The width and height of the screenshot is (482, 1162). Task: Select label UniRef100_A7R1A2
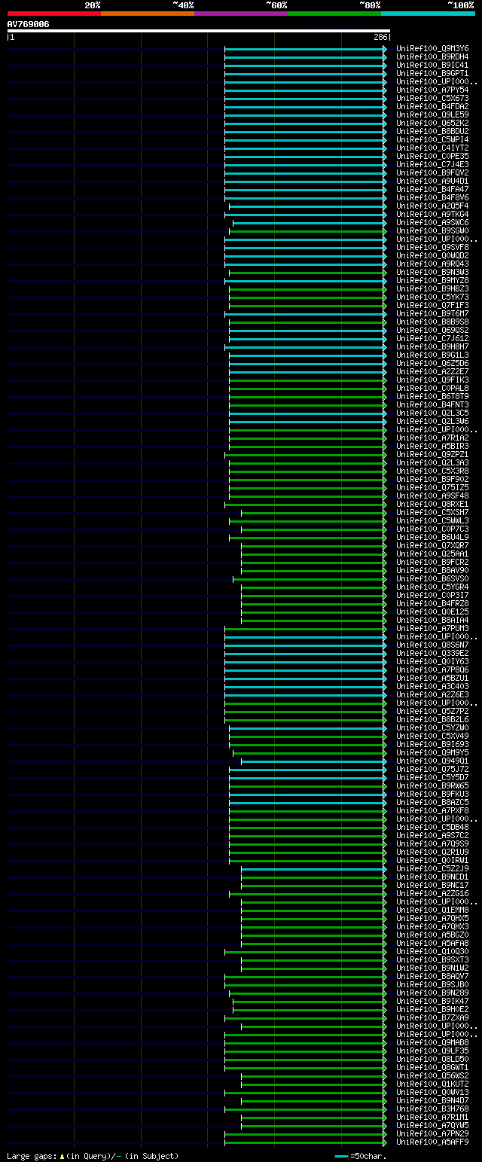point(432,438)
